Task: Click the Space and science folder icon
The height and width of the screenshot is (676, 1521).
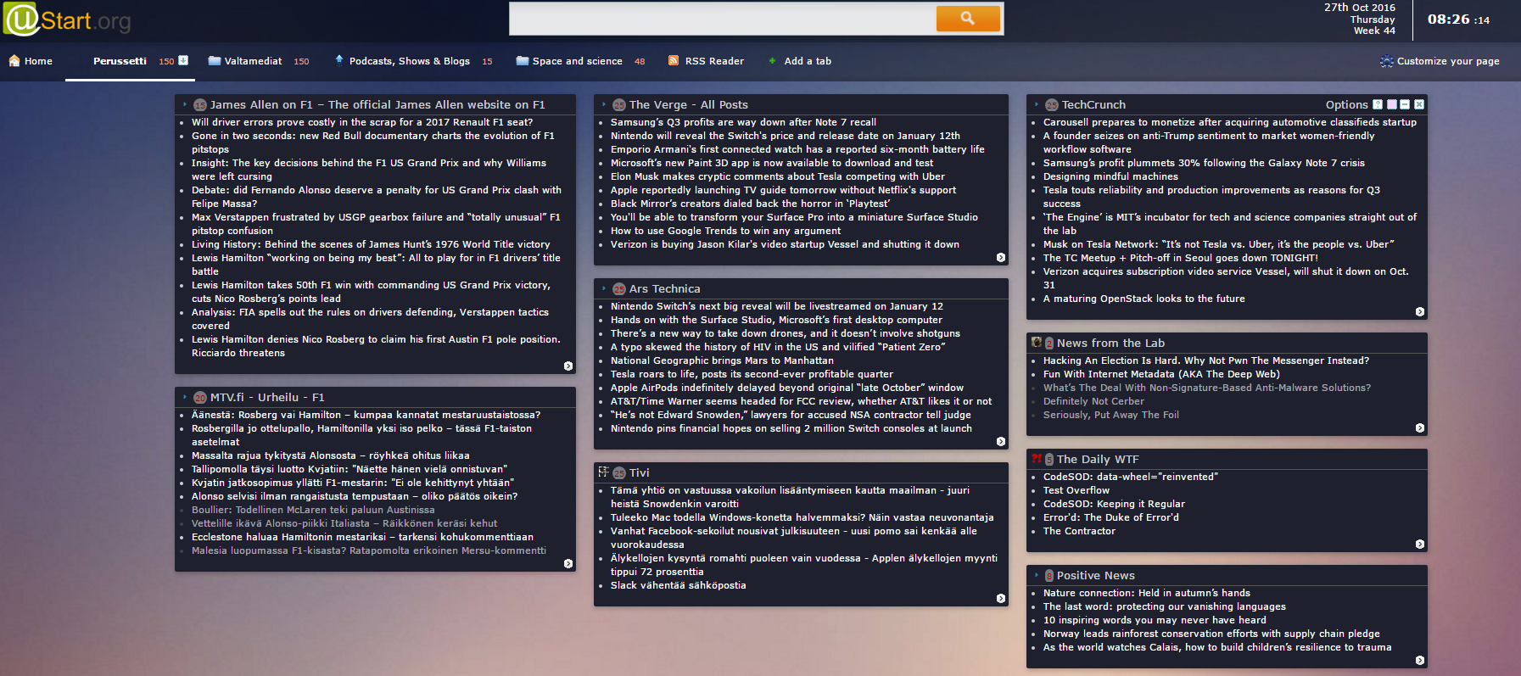Action: pos(523,60)
